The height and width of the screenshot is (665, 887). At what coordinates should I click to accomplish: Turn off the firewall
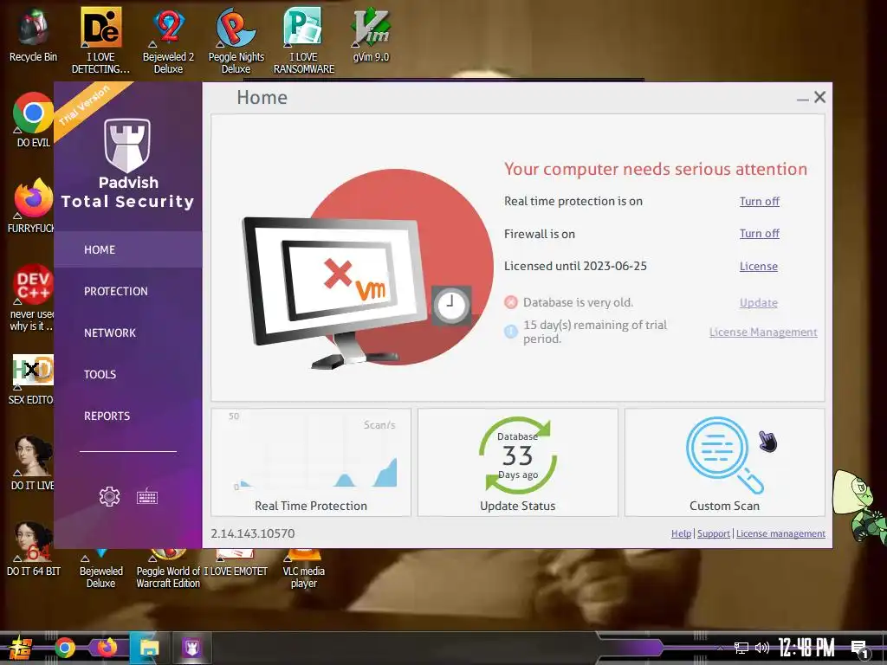click(759, 234)
